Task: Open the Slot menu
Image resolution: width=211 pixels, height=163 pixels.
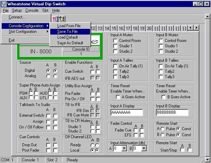Action: pyautogui.click(x=45, y=10)
